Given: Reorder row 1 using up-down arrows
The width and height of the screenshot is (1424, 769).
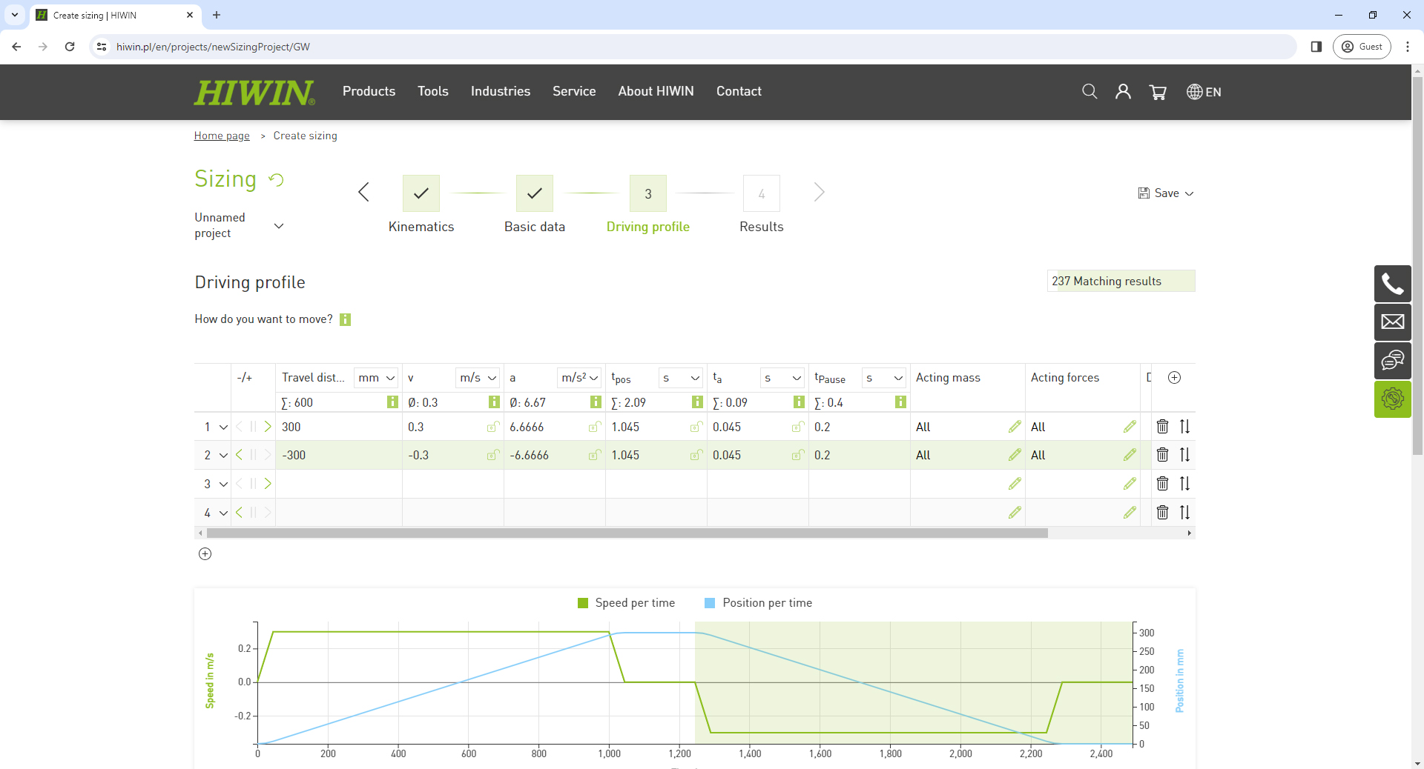Looking at the screenshot, I should (1184, 427).
